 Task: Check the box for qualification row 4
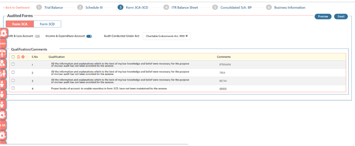point(13,88)
